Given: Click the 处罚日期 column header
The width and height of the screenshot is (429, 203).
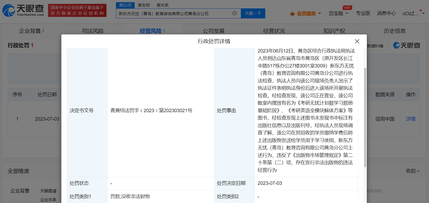Looking at the screenshot, I should [47, 94].
